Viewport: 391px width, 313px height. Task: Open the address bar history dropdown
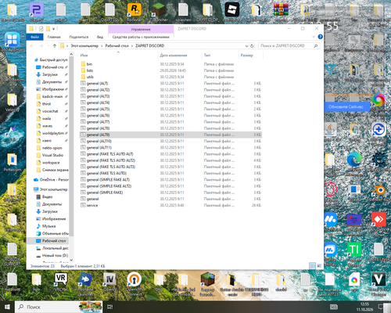pyautogui.click(x=246, y=46)
